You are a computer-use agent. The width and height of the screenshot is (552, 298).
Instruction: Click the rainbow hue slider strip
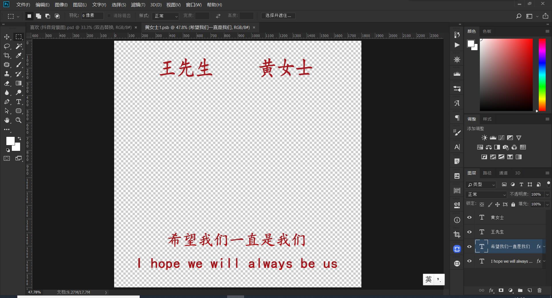(542, 75)
